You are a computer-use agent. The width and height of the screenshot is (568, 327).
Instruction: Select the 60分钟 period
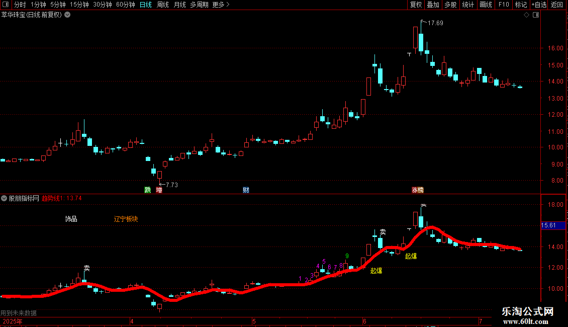click(126, 5)
